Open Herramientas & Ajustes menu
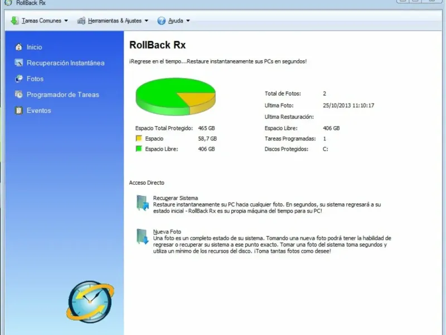 tap(115, 21)
